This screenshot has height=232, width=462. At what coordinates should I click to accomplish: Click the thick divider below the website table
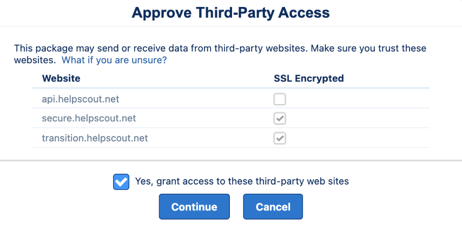[231, 160]
